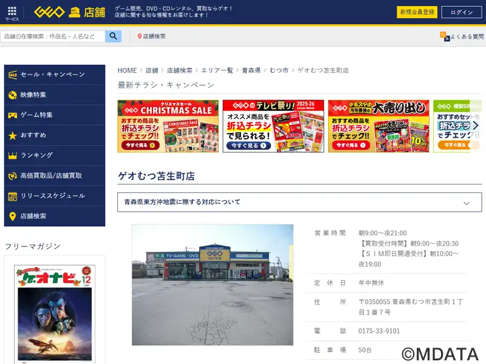This screenshot has height=364, width=486.
Task: Click the parking value 50台
Action: pos(365,350)
